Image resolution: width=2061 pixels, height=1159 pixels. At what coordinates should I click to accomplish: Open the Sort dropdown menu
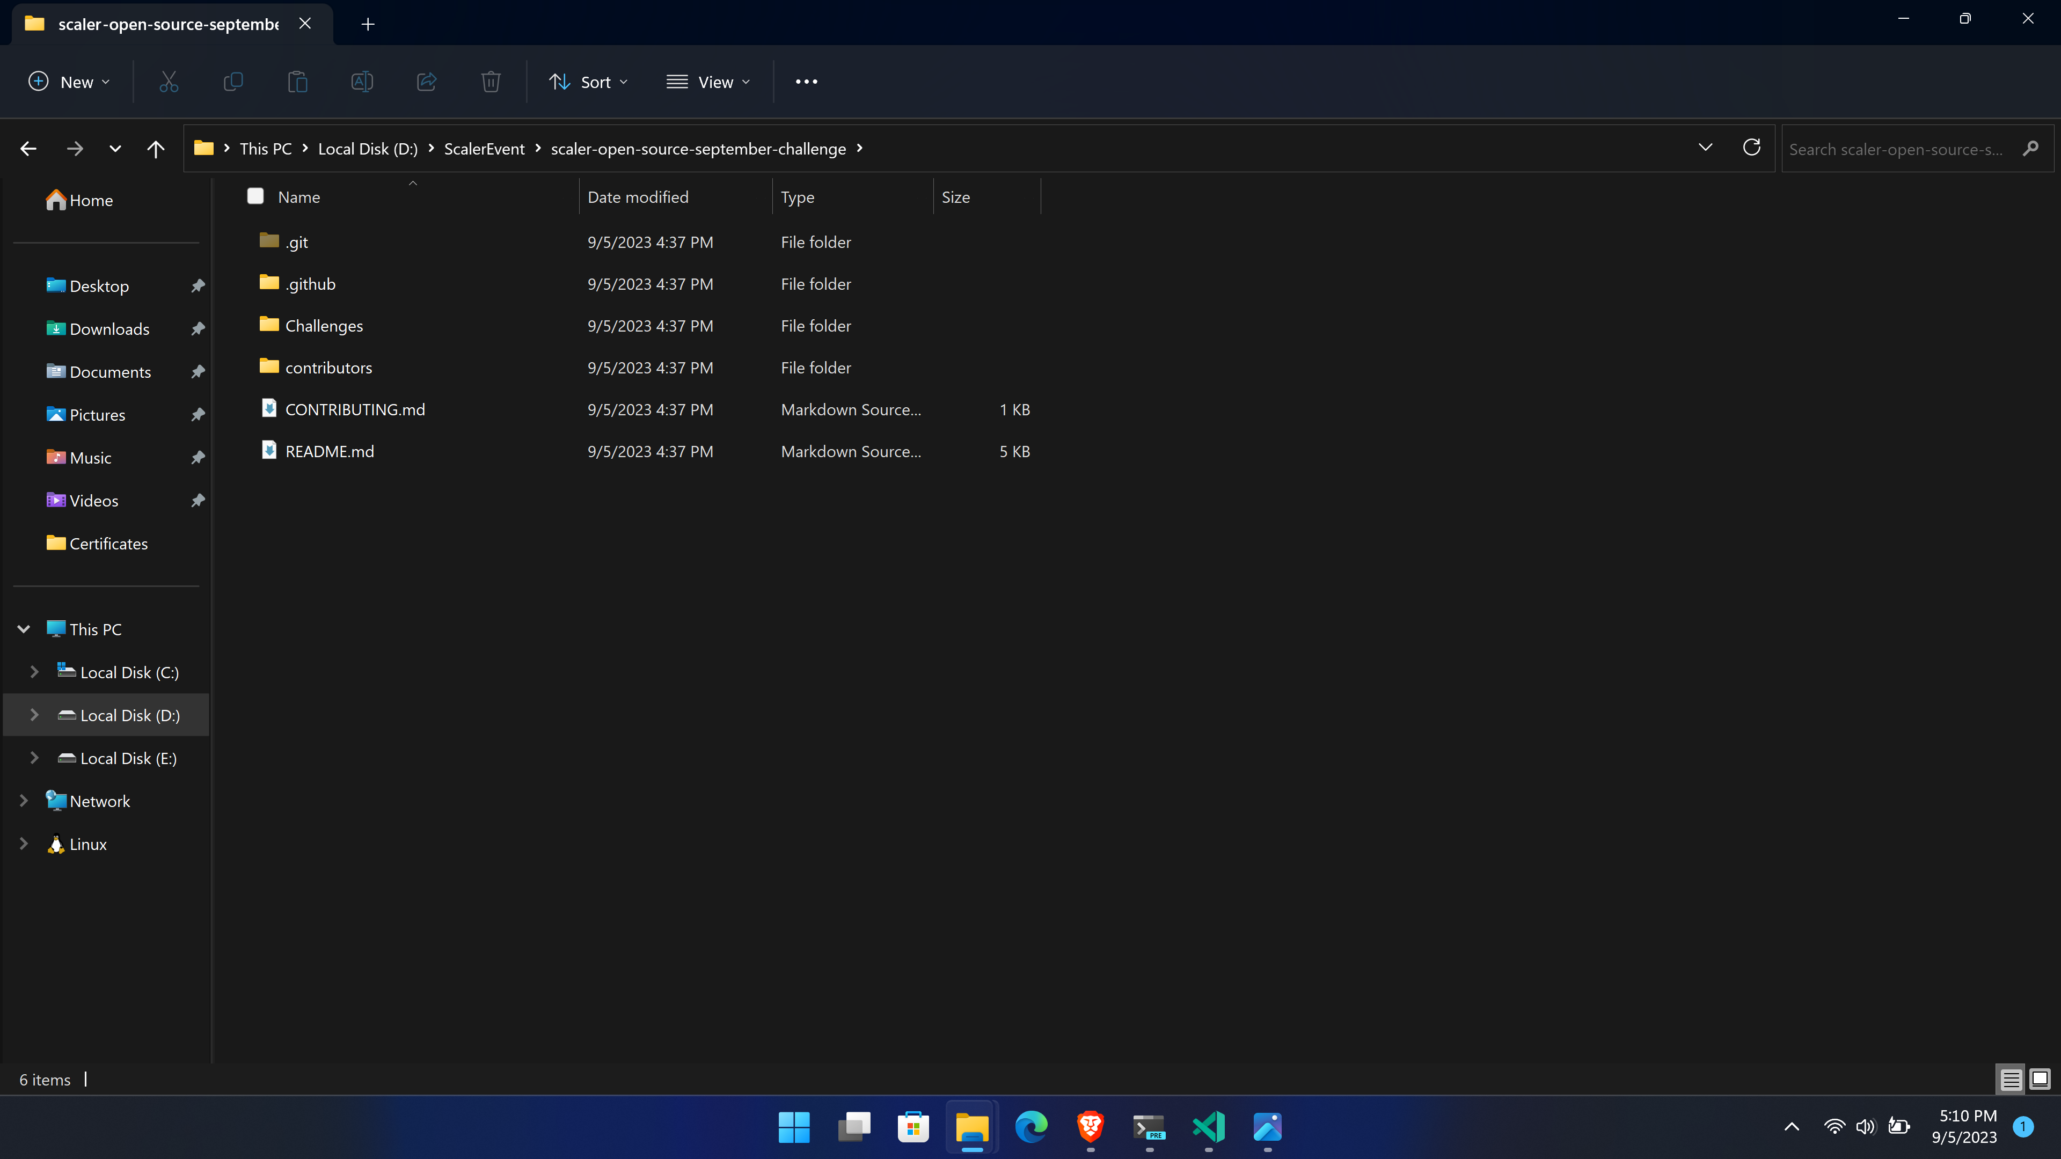588,82
